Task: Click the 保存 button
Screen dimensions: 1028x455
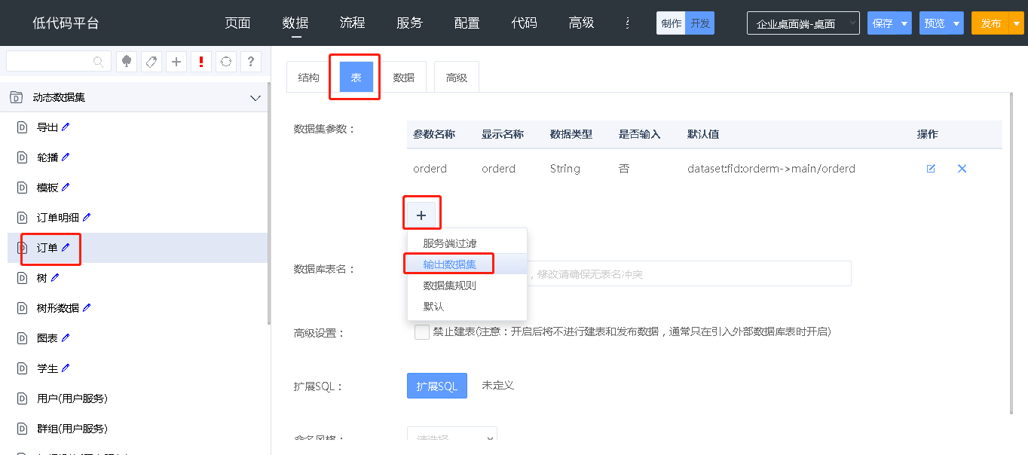Action: pyautogui.click(x=883, y=23)
